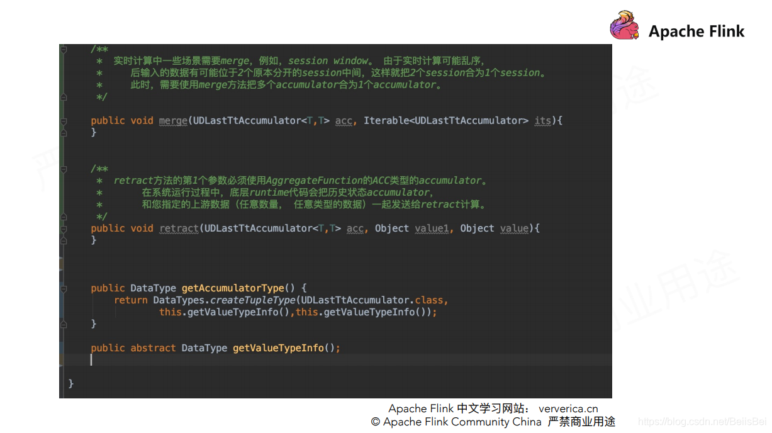This screenshot has height=433, width=772.
Task: Click the retract method name
Action: coord(179,228)
